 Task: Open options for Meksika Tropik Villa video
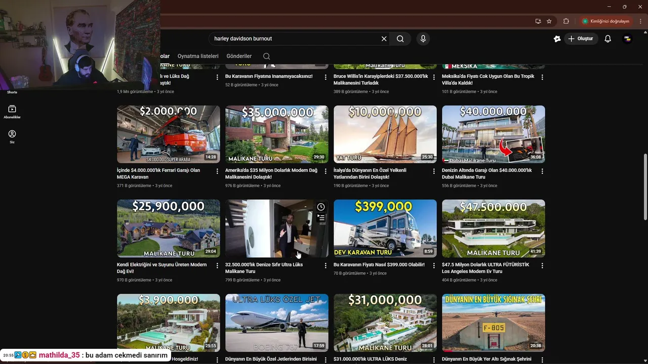click(542, 77)
